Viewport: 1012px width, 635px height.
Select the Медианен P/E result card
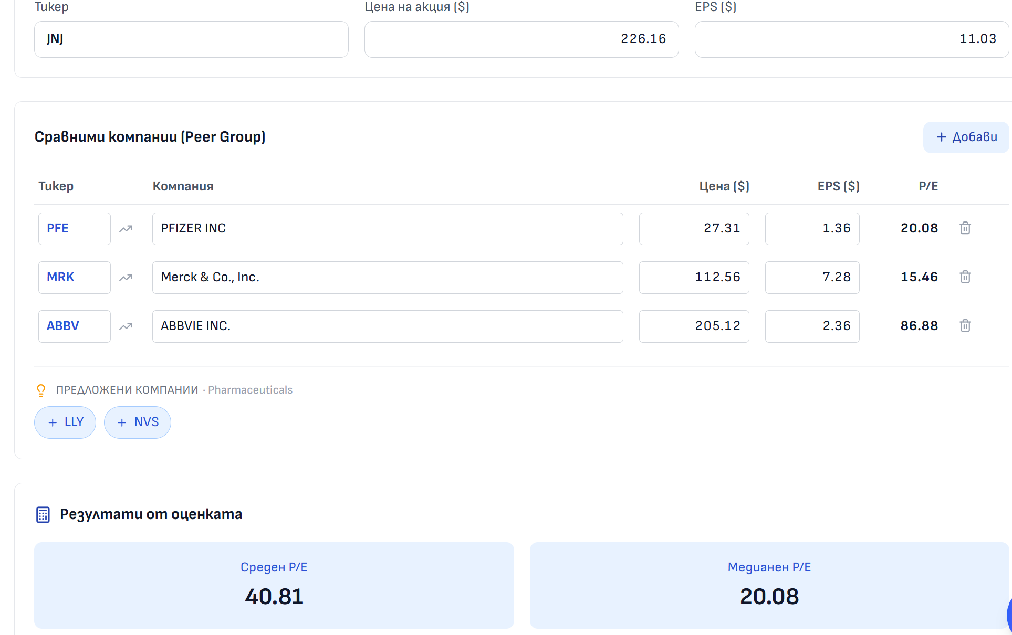[769, 586]
